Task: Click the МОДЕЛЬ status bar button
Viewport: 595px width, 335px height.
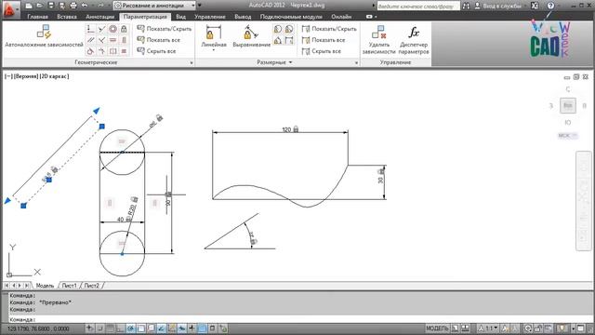Action: [x=437, y=328]
